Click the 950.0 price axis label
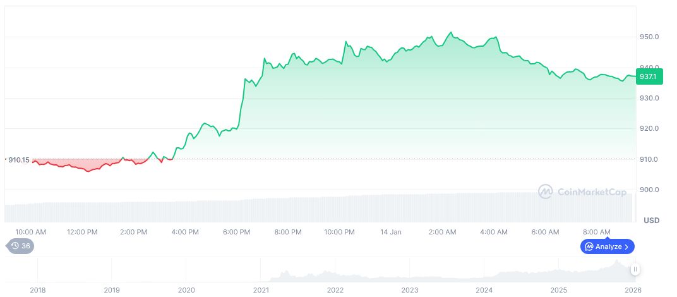This screenshot has height=297, width=677. [x=649, y=37]
